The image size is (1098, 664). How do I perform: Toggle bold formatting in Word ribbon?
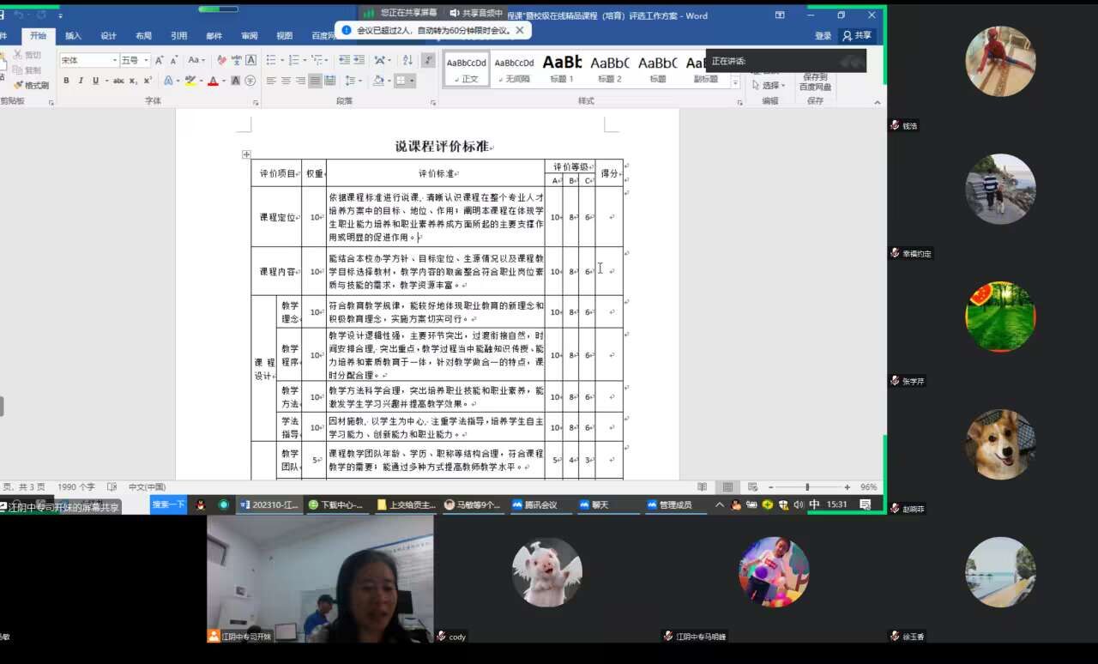tap(66, 81)
